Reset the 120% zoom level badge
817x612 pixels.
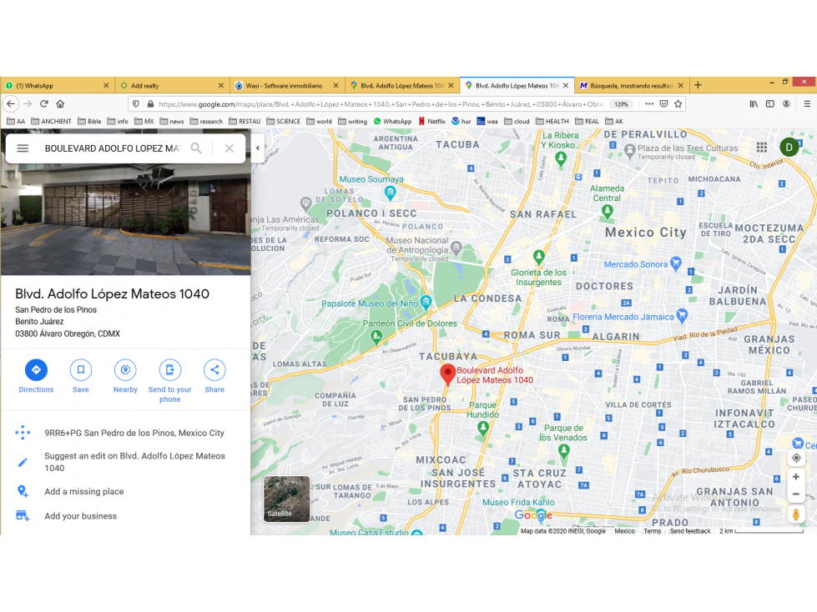pyautogui.click(x=621, y=104)
